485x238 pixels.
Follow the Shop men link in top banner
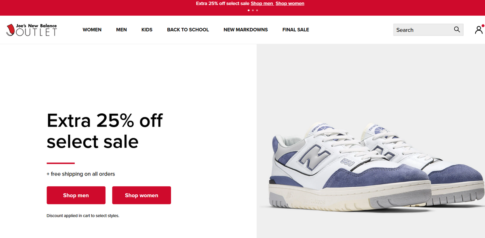coord(262,4)
